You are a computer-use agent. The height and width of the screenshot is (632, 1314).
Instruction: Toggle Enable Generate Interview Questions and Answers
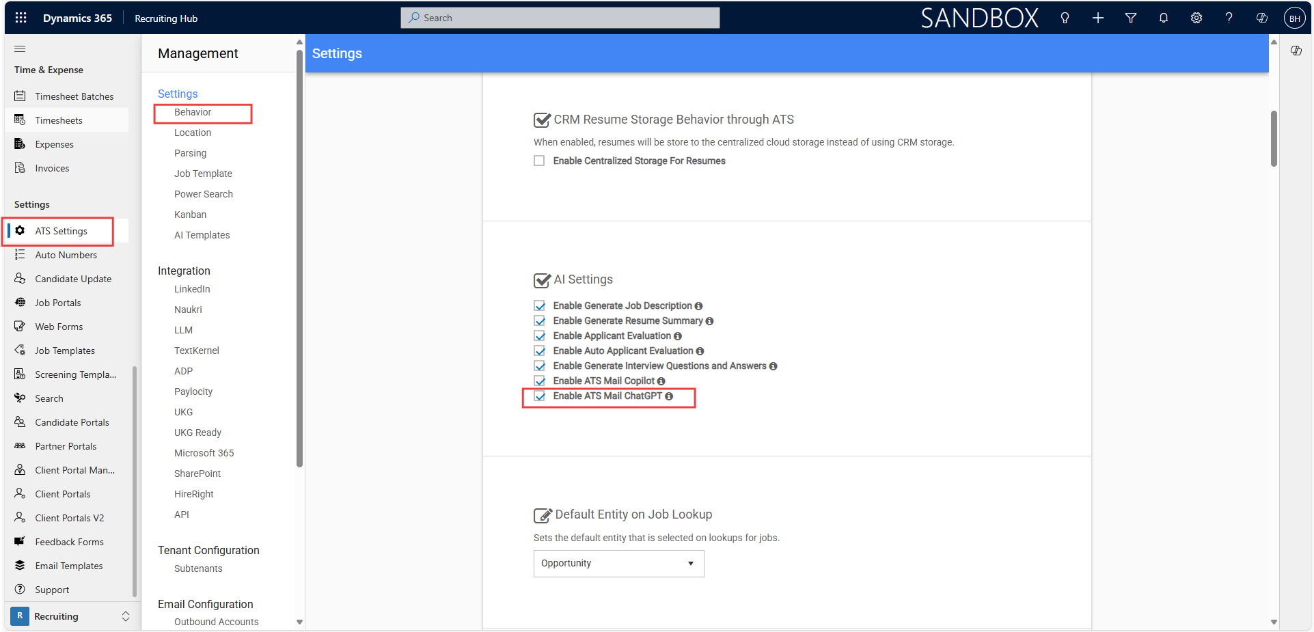(x=540, y=366)
